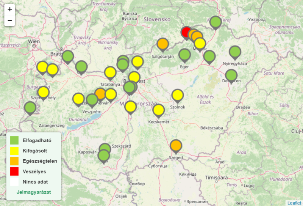Screen dimensions: 303x206
Task: Click the Oradea city label
Action: point(243,107)
